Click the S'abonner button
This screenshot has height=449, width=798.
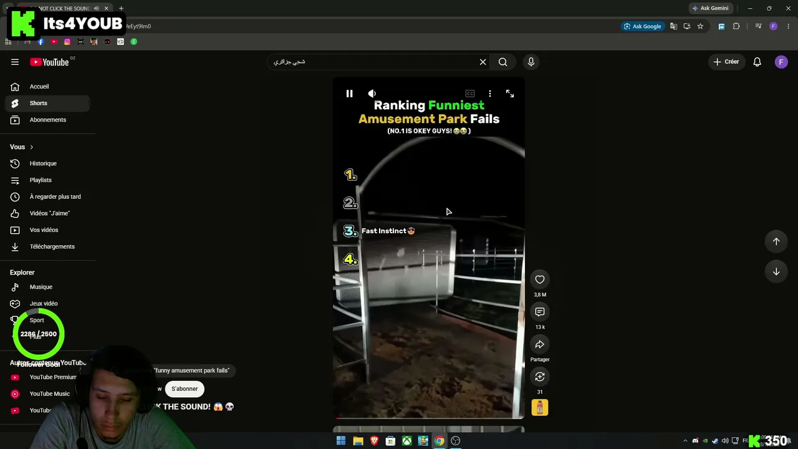pos(185,389)
